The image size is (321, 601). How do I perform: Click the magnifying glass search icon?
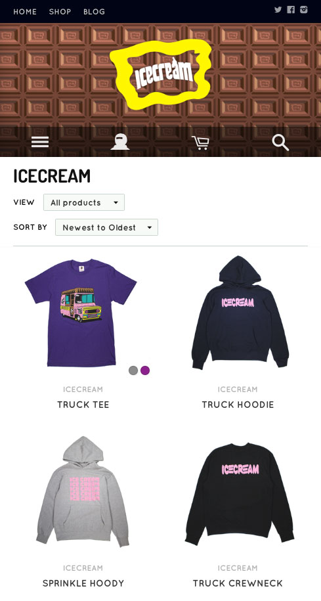(x=280, y=143)
